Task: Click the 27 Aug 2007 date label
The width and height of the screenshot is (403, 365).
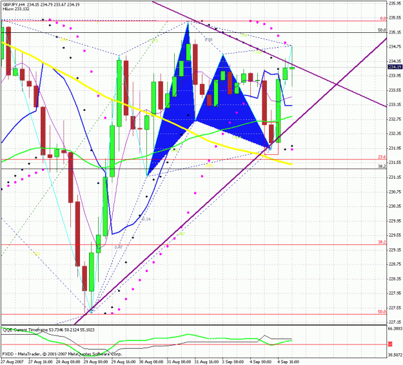Action: tap(12, 362)
